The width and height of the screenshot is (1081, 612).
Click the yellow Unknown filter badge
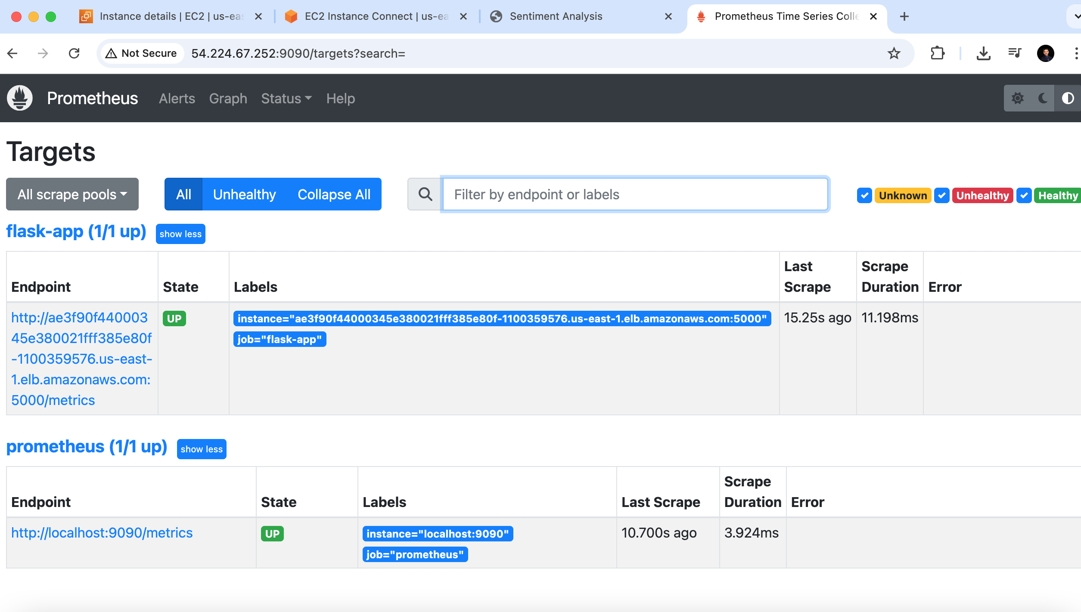pyautogui.click(x=903, y=195)
